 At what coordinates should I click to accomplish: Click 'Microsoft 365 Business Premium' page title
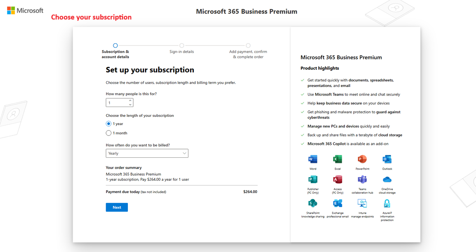point(247,12)
